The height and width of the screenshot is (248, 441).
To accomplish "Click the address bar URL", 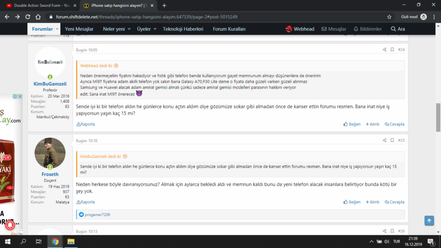I will [147, 17].
